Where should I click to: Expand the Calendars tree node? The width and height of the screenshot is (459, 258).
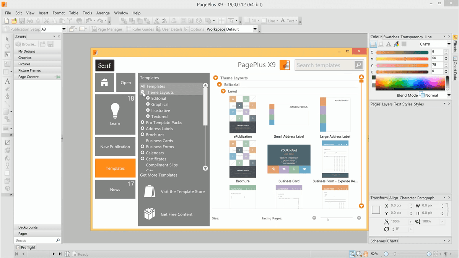tap(142, 153)
